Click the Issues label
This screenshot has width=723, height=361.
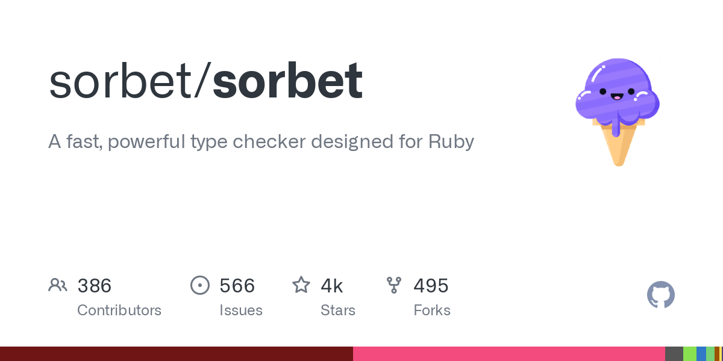[241, 310]
